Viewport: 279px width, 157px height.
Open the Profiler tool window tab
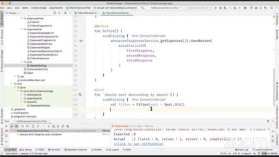tap(97, 150)
